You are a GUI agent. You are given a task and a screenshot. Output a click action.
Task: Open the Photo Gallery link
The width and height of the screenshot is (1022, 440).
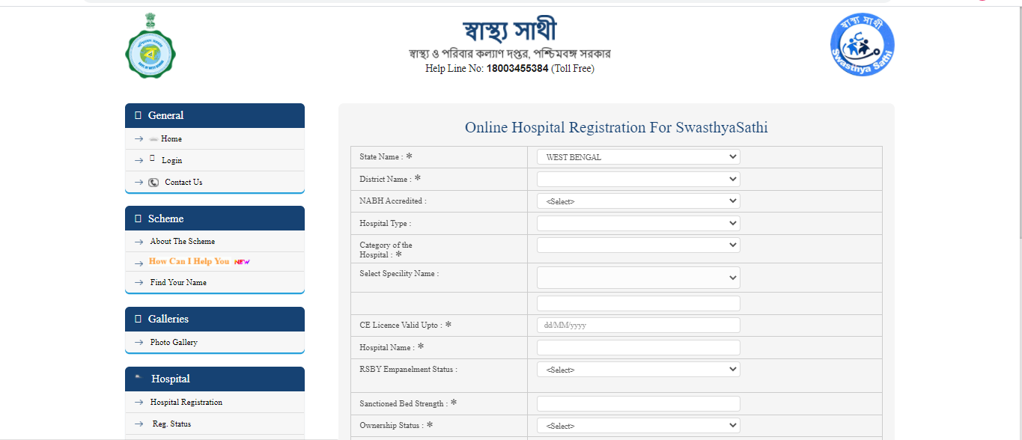point(174,343)
